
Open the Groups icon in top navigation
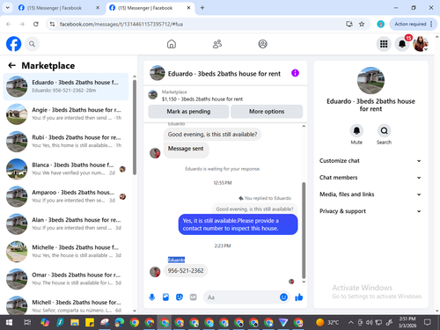[262, 44]
